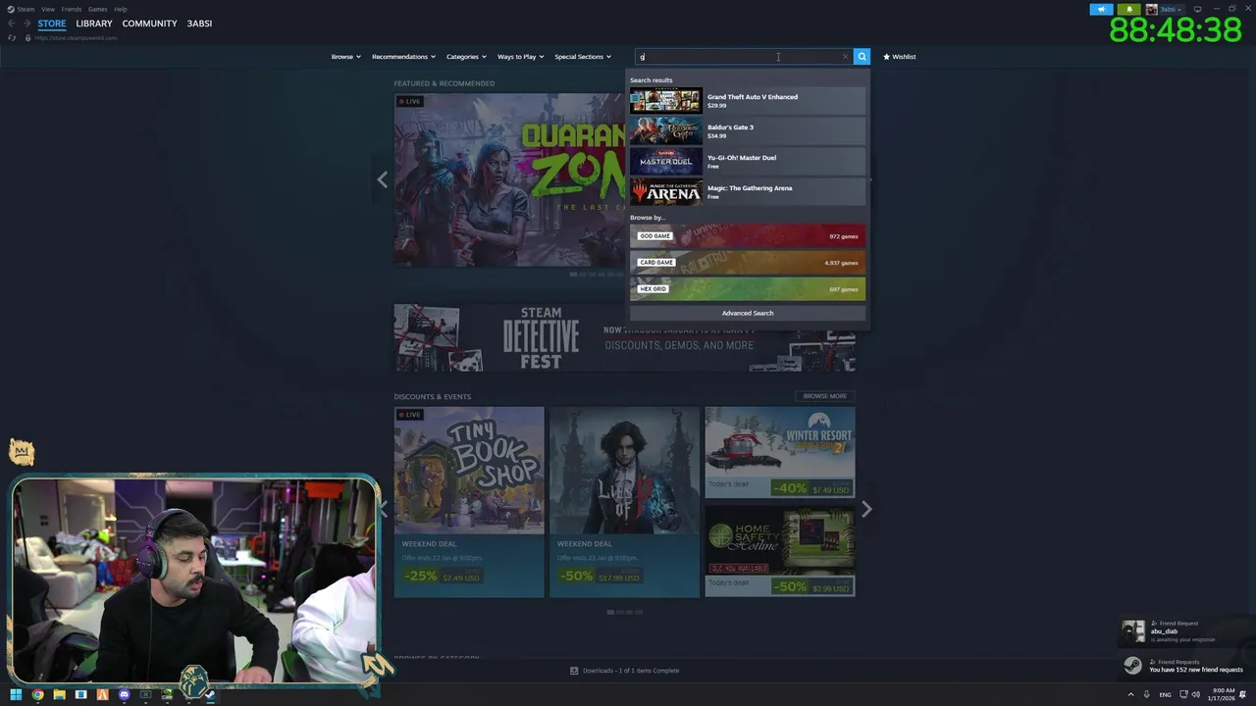Expand the Ways to Play dropdown

pos(520,57)
